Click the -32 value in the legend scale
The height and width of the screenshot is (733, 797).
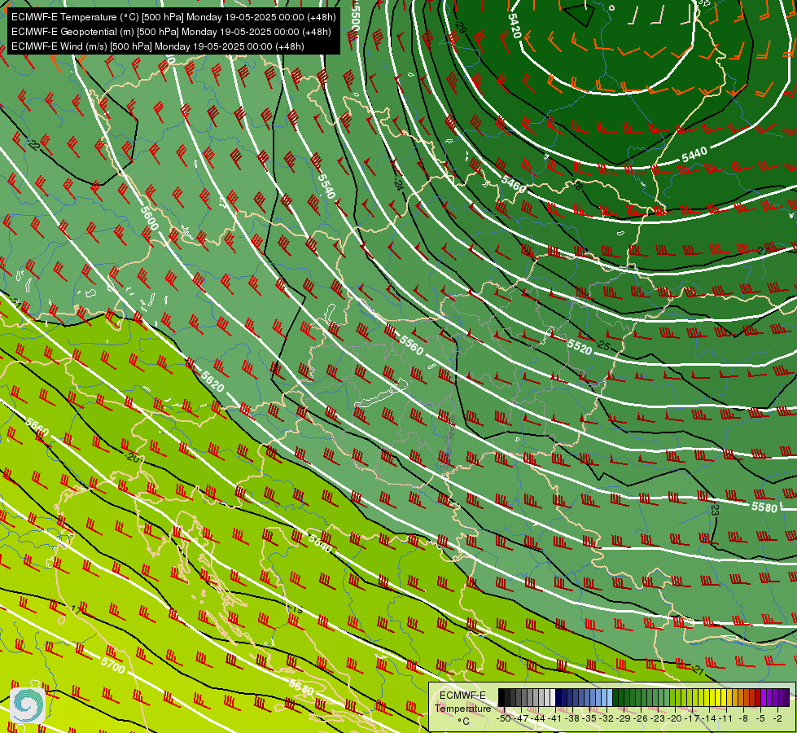[607, 718]
